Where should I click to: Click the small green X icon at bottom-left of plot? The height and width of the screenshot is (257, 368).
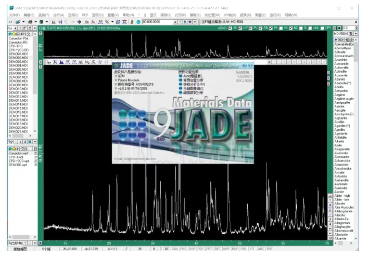tap(41, 243)
